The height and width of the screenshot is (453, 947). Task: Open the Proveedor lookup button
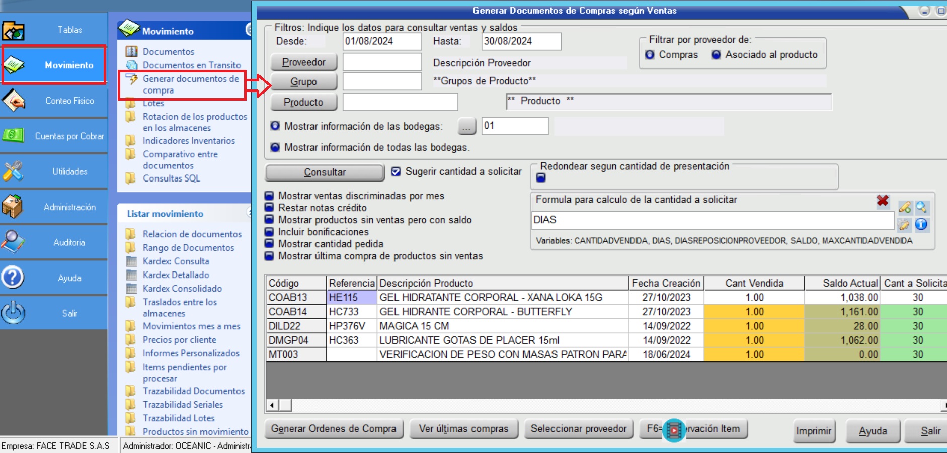point(303,62)
